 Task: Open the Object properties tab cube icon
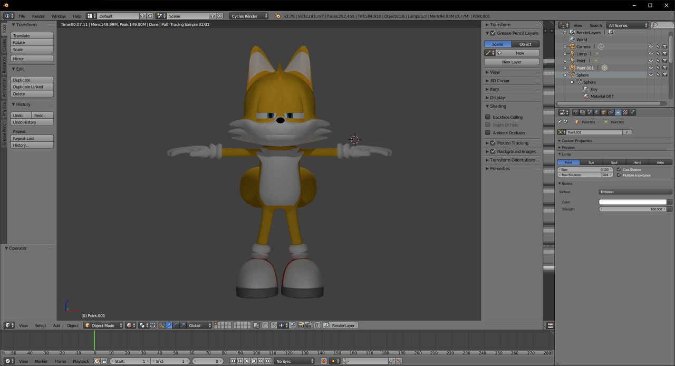(604, 112)
